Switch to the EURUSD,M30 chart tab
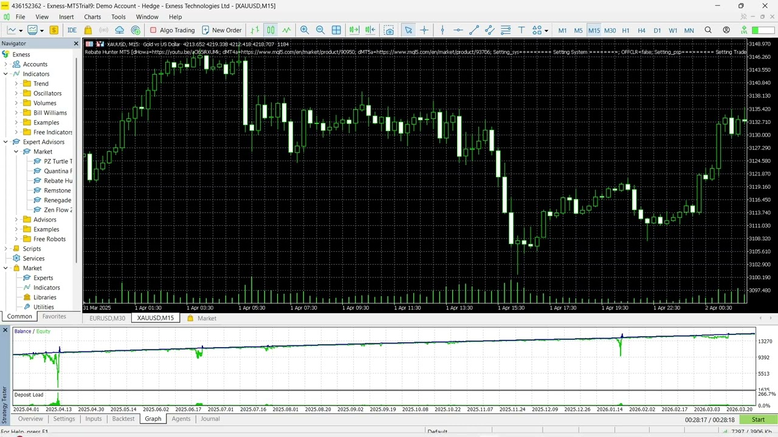The width and height of the screenshot is (778, 437). [x=108, y=318]
